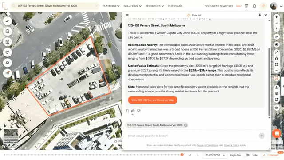The height and width of the screenshot is (160, 284).
Task: Type in the What would you like to know field
Action: coord(192,136)
